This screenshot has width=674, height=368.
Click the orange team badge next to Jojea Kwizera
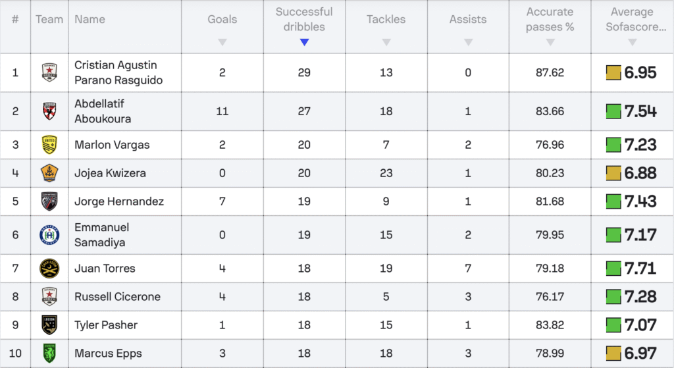49,173
